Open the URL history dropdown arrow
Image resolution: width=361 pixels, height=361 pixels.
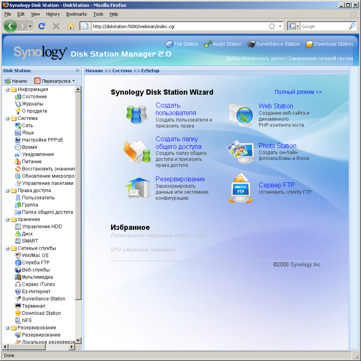click(280, 26)
